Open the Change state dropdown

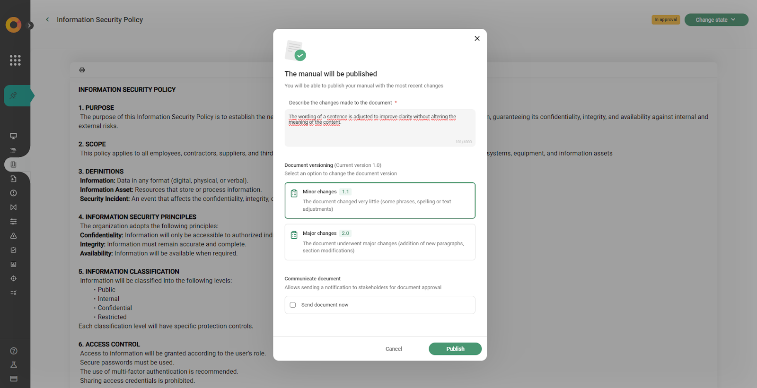point(716,20)
